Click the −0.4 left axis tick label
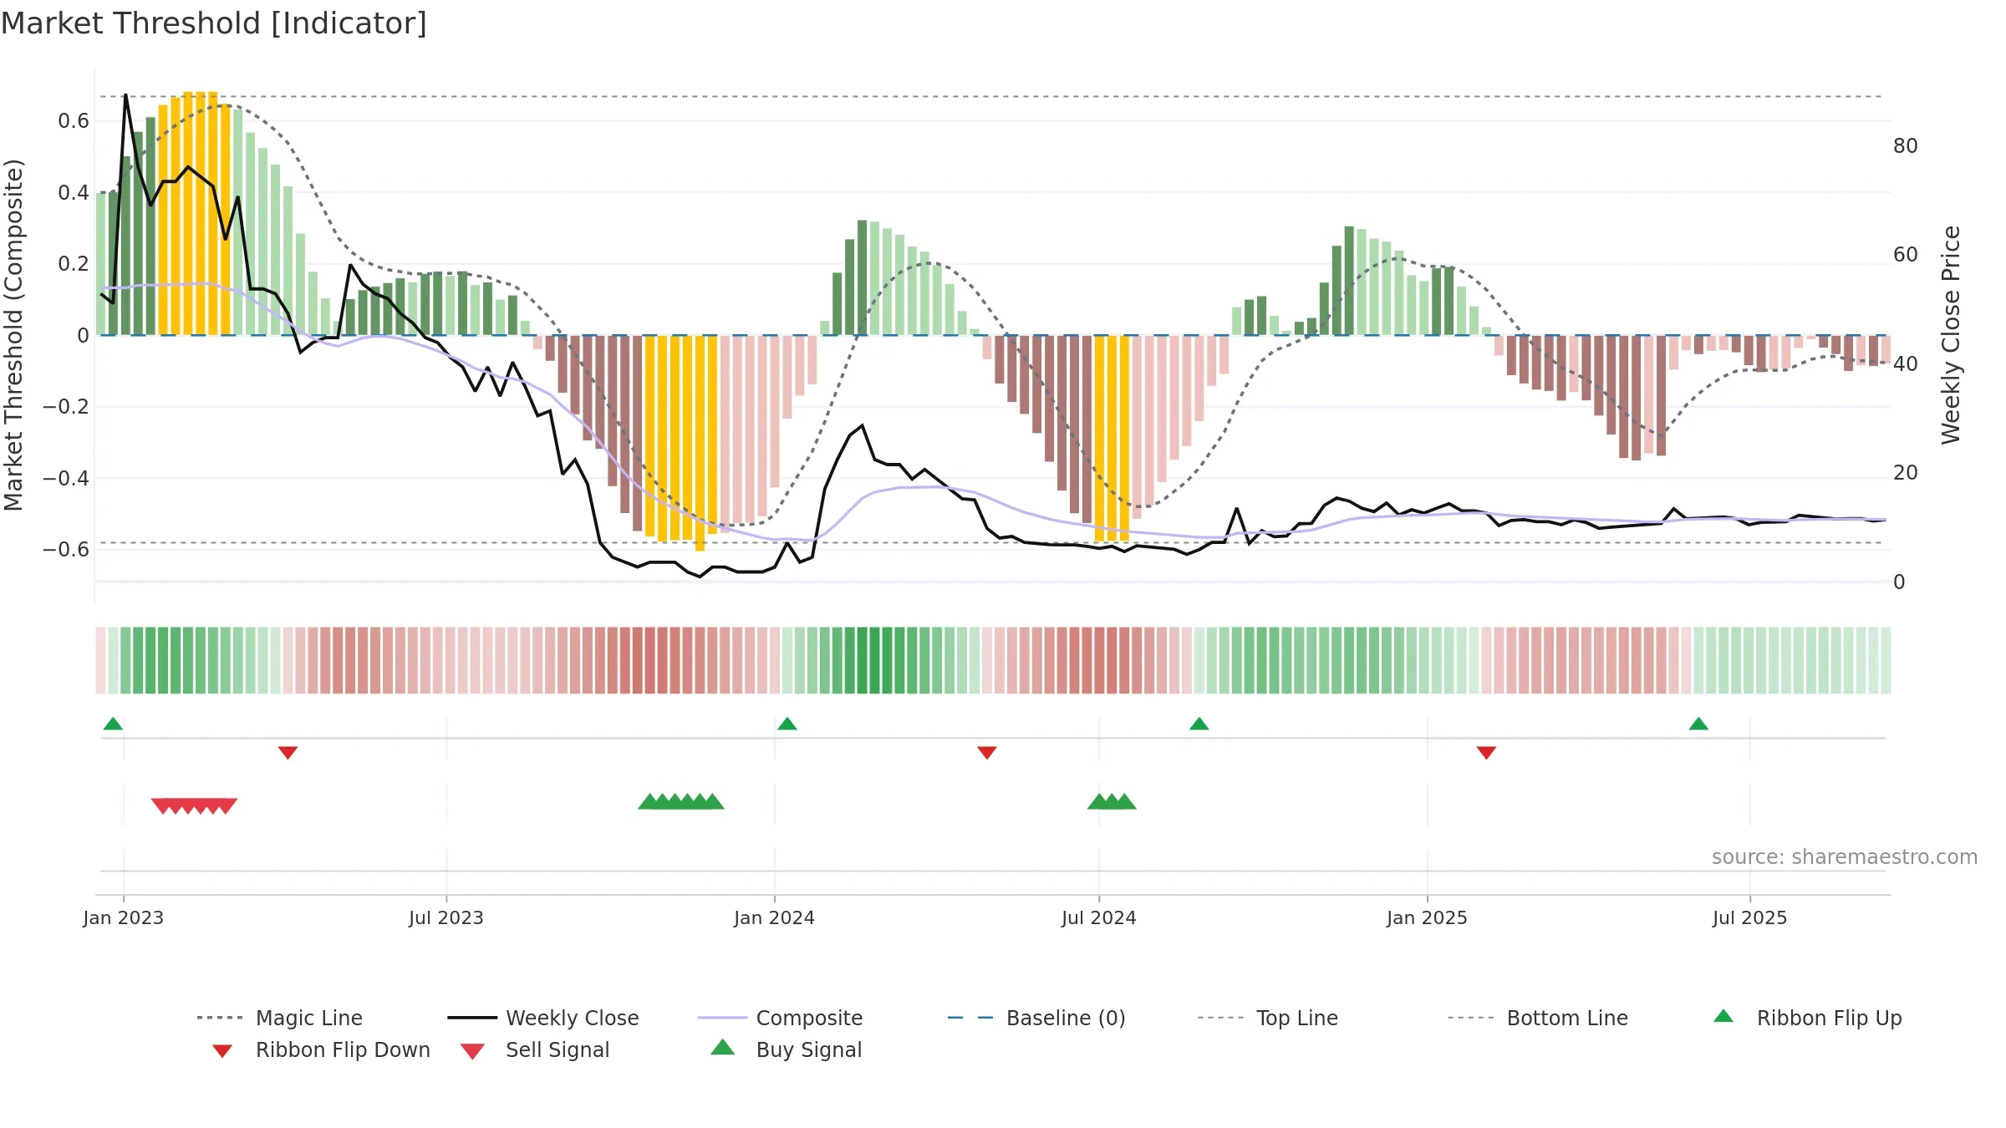2006x1128 pixels. pyautogui.click(x=66, y=478)
